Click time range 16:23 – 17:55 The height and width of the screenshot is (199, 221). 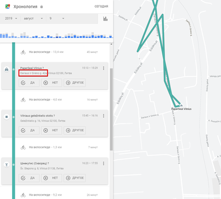point(90,163)
